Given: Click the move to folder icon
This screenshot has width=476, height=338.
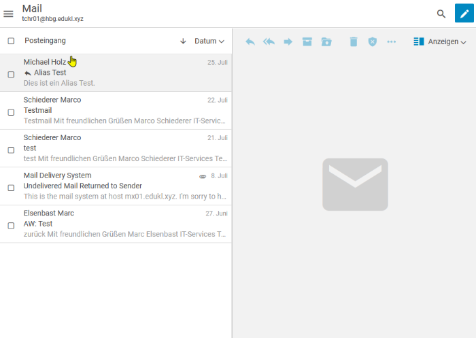Looking at the screenshot, I should 326,42.
